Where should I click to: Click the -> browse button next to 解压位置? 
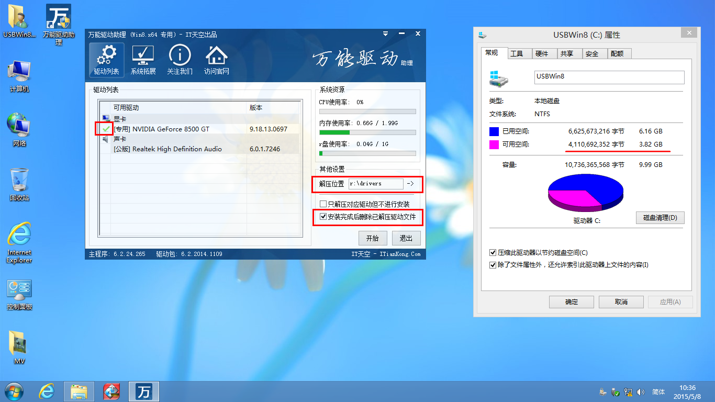[410, 184]
